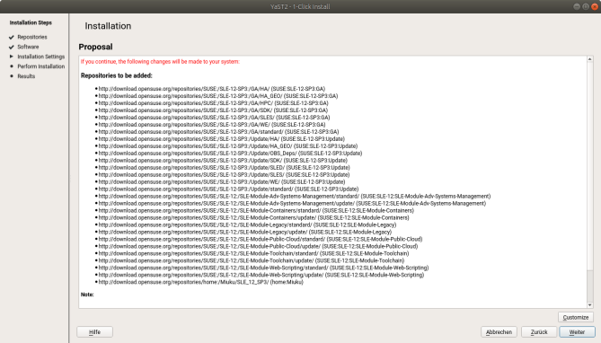
Task: Click SLE-Module-Legacy/update/ repository line
Action: click(x=245, y=232)
